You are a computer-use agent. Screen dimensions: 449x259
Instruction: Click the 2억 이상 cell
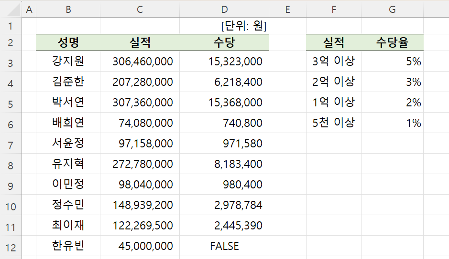[x=334, y=82]
